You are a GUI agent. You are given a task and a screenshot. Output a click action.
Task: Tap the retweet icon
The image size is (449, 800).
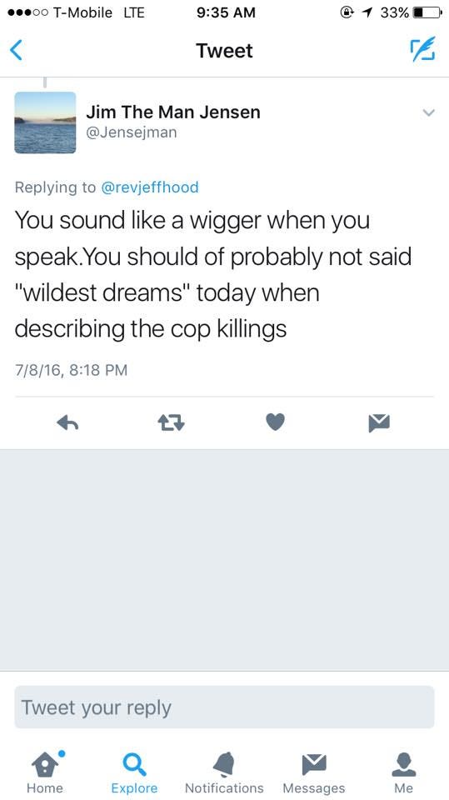pyautogui.click(x=171, y=422)
